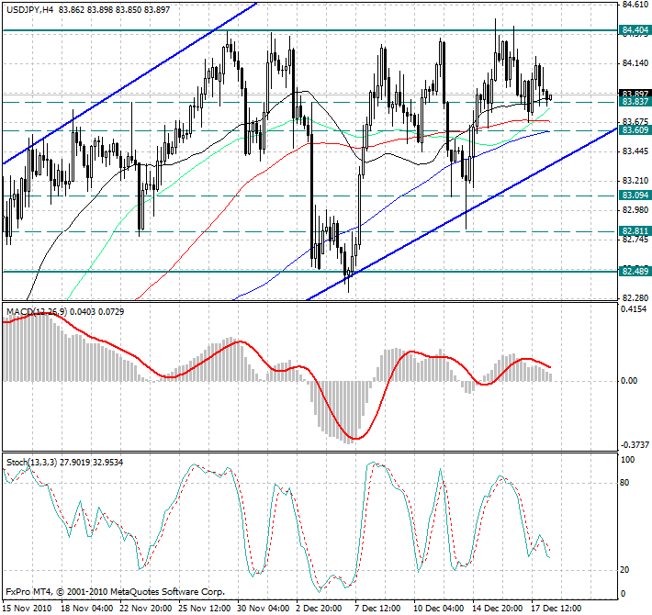
Task: Click the 18 Nov 04:00 time label
Action: tap(86, 609)
